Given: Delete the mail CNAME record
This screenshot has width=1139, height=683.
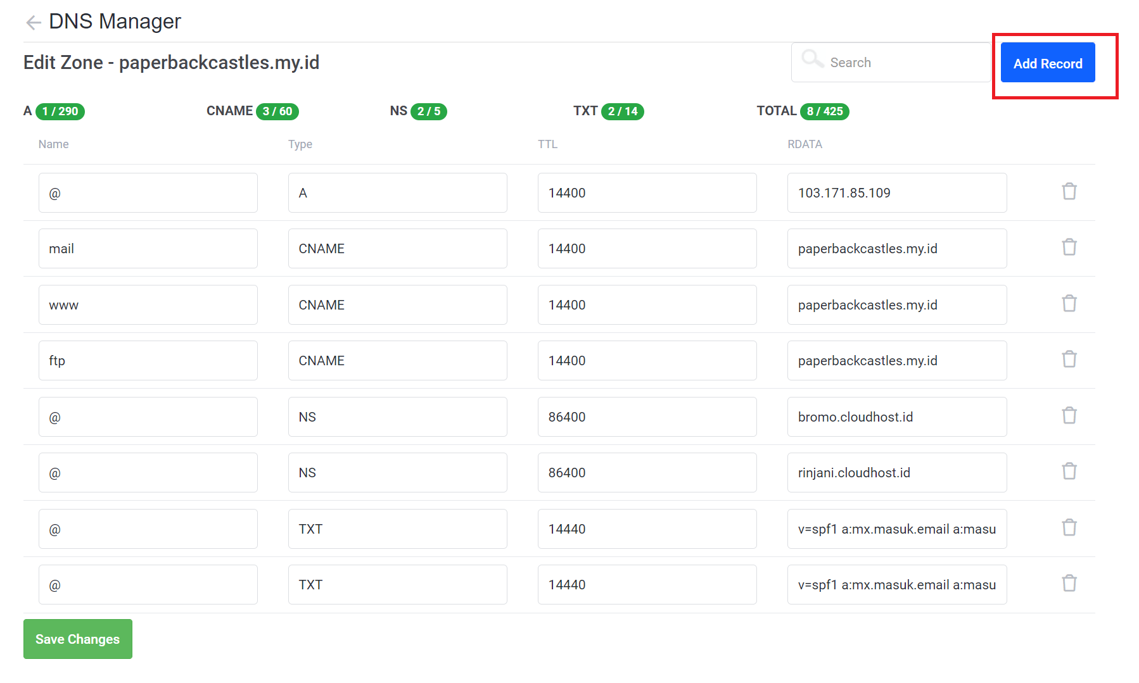Looking at the screenshot, I should [x=1069, y=248].
